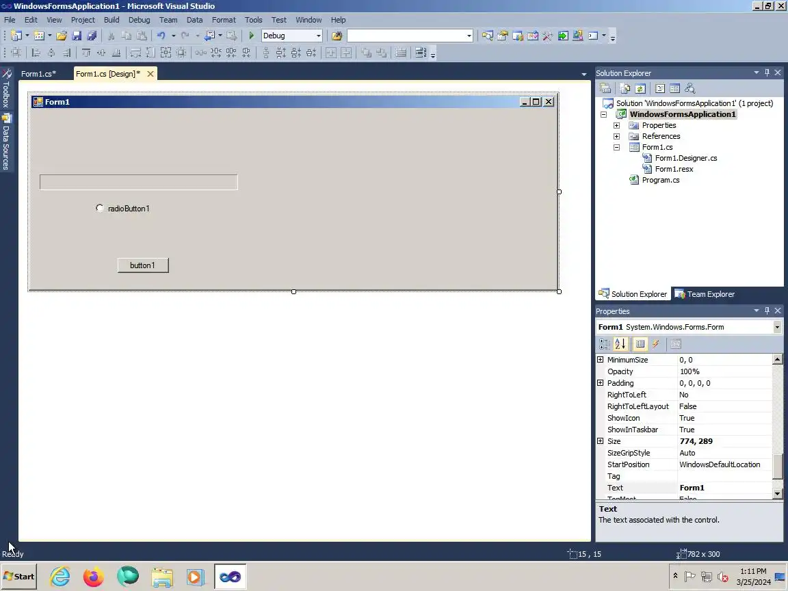Click the Save All icon
This screenshot has height=591, width=788.
(92, 36)
